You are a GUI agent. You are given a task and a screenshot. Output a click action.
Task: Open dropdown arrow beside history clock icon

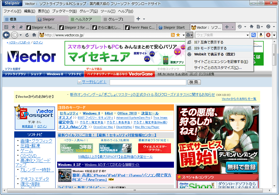tap(245, 27)
